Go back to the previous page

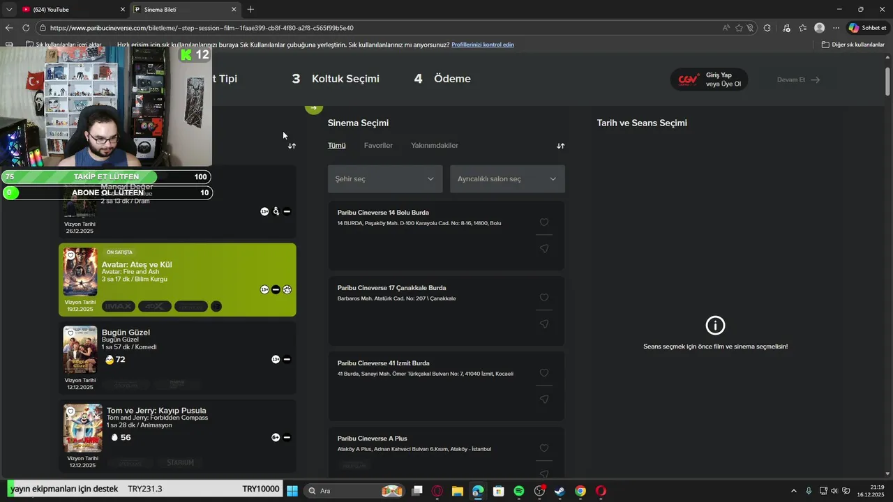pos(9,28)
